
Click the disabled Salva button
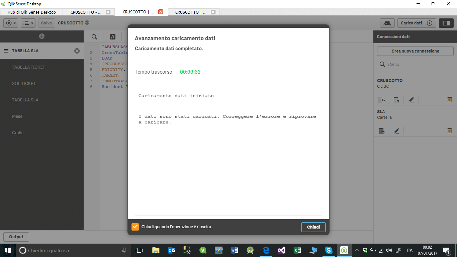coord(47,23)
